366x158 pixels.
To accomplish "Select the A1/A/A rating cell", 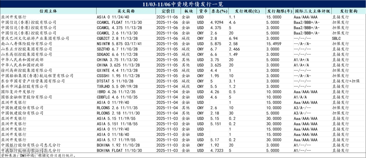I will click(x=300, y=97).
